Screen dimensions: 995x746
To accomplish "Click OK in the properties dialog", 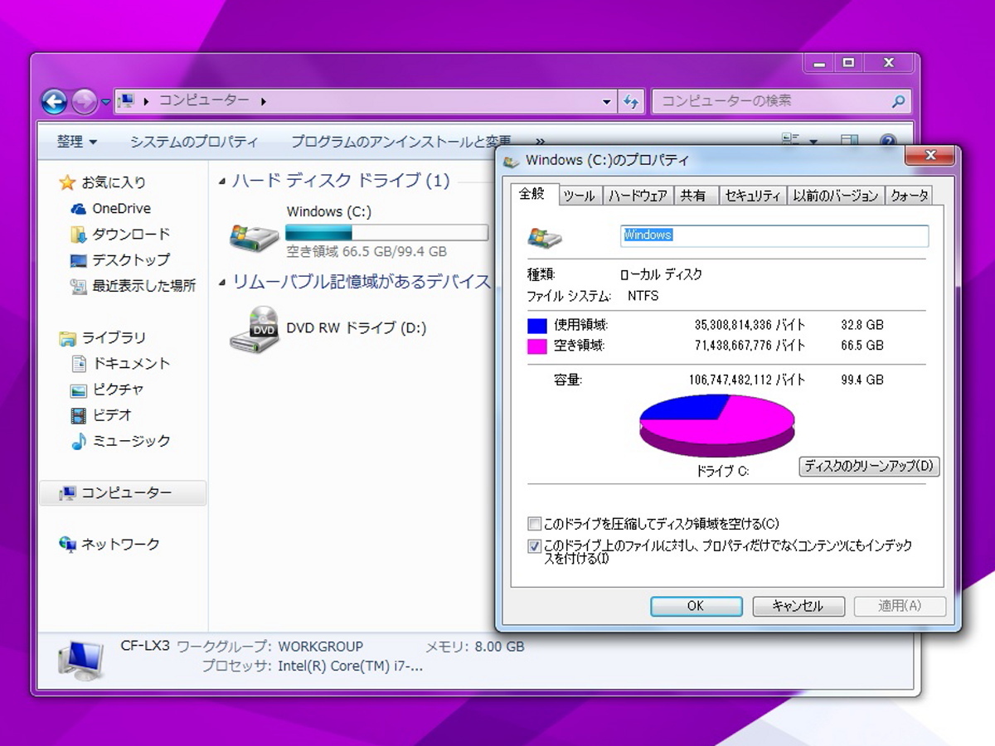I will (696, 606).
